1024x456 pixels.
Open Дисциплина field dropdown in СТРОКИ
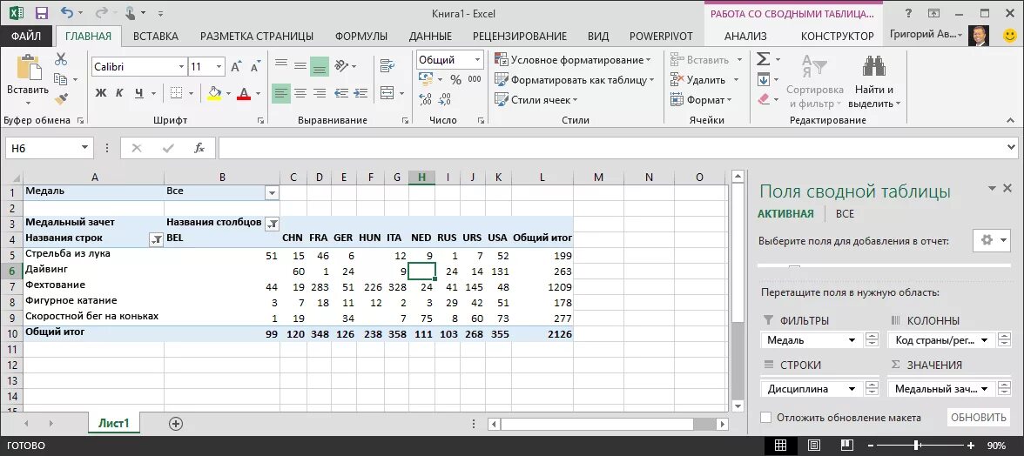[852, 389]
